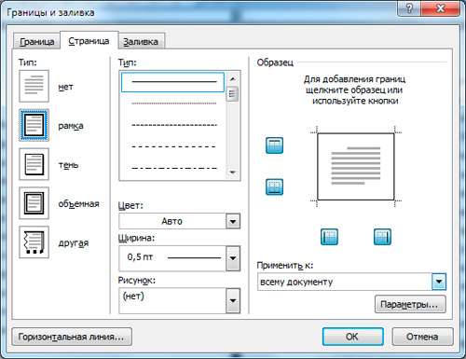Screen dimensions: 466x359
Task: Click the Параметры button
Action: click(410, 304)
